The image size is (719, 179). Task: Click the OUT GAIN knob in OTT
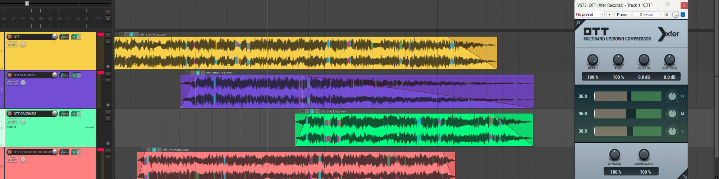[x=669, y=59]
